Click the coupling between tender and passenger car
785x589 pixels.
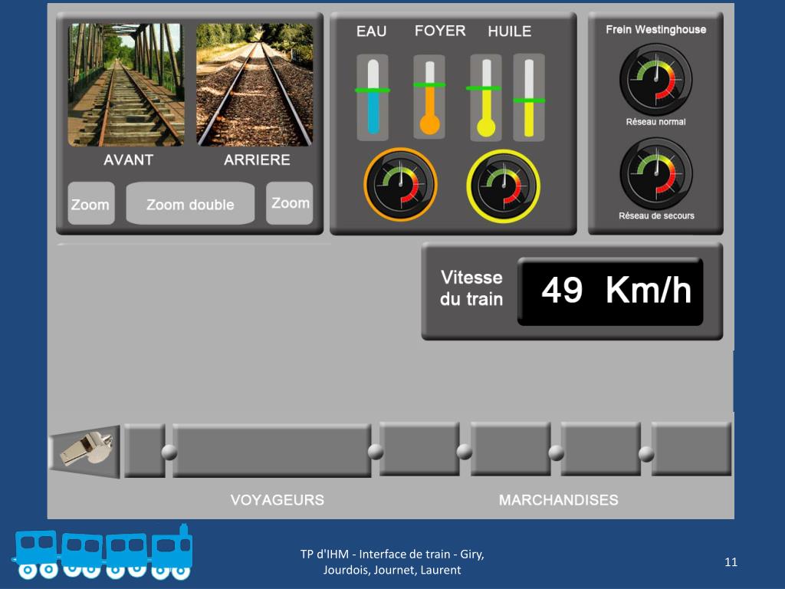coord(169,452)
